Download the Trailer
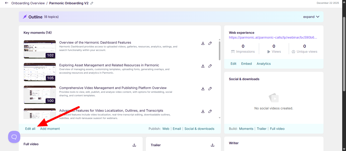Viewport: 346px width, 151px height. click(213, 145)
